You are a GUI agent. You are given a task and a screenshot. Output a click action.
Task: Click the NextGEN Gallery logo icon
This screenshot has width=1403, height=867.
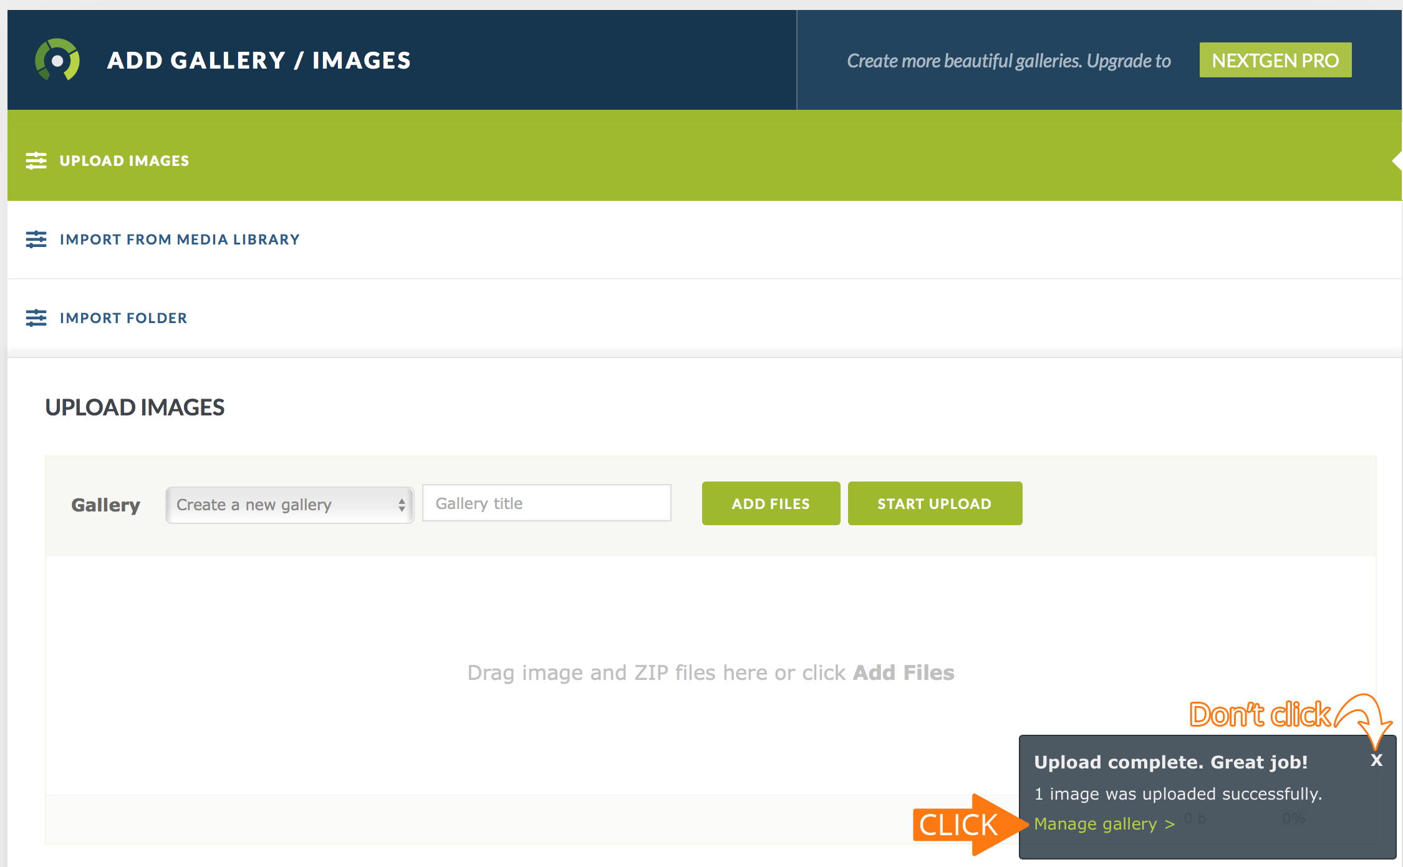(57, 61)
